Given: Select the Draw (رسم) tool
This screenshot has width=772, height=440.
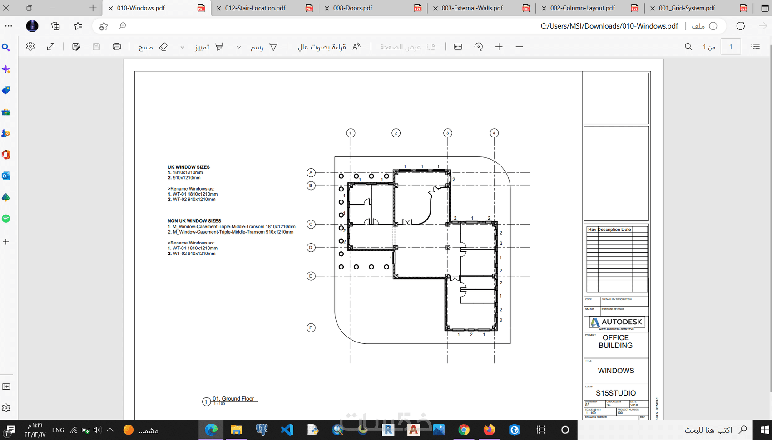Looking at the screenshot, I should (x=264, y=47).
